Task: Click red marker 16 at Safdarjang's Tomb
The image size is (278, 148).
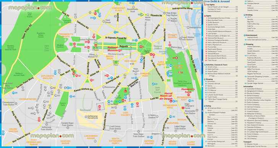Action: pos(99,106)
